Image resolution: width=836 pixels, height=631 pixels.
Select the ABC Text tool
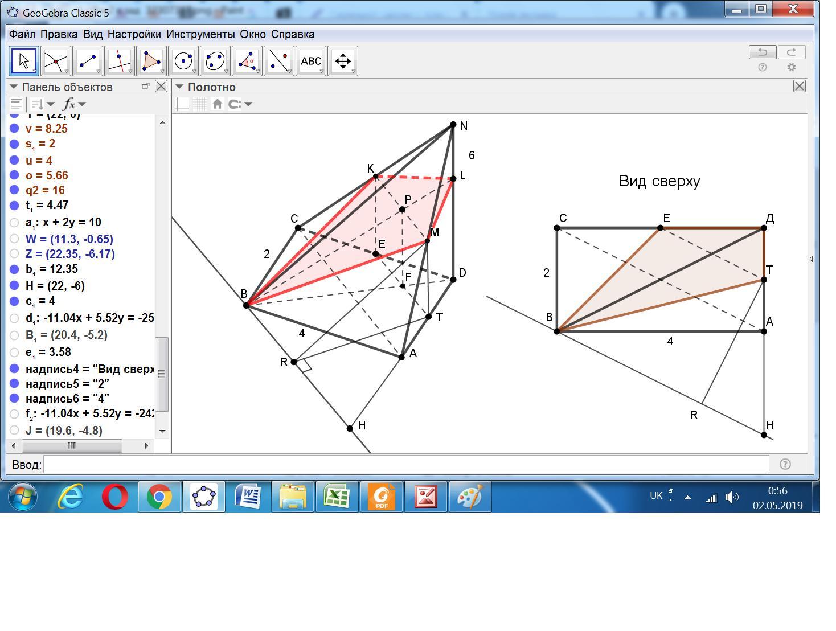311,61
